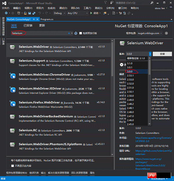Image resolution: width=174 pixels, height=181 pixels.
Task: Select the Selenium.Firefox.WebDriver package icon
Action: pyautogui.click(x=12, y=104)
